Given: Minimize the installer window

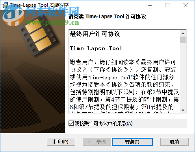Looking at the screenshot, I should pos(150,5).
